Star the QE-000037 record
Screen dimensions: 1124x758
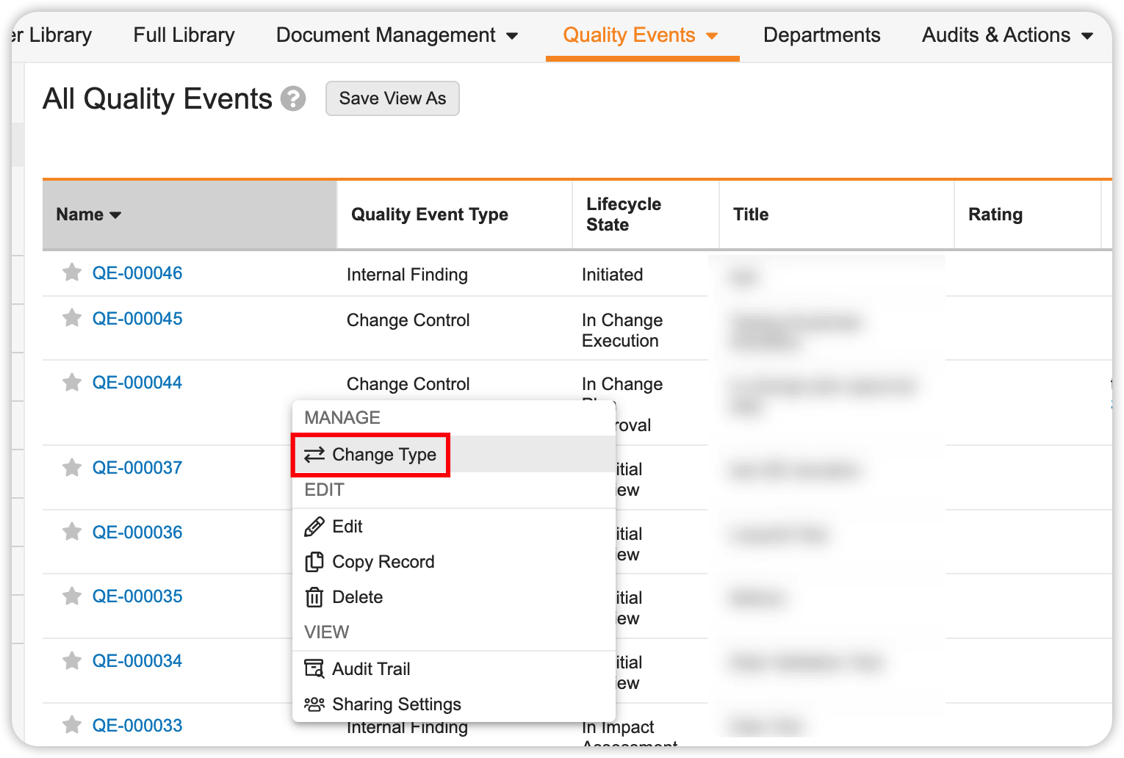[x=72, y=468]
